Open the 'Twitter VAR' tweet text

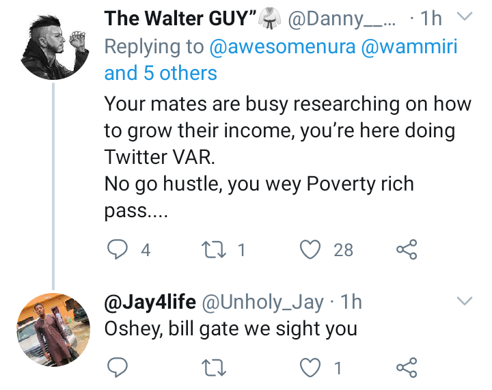[x=287, y=158]
